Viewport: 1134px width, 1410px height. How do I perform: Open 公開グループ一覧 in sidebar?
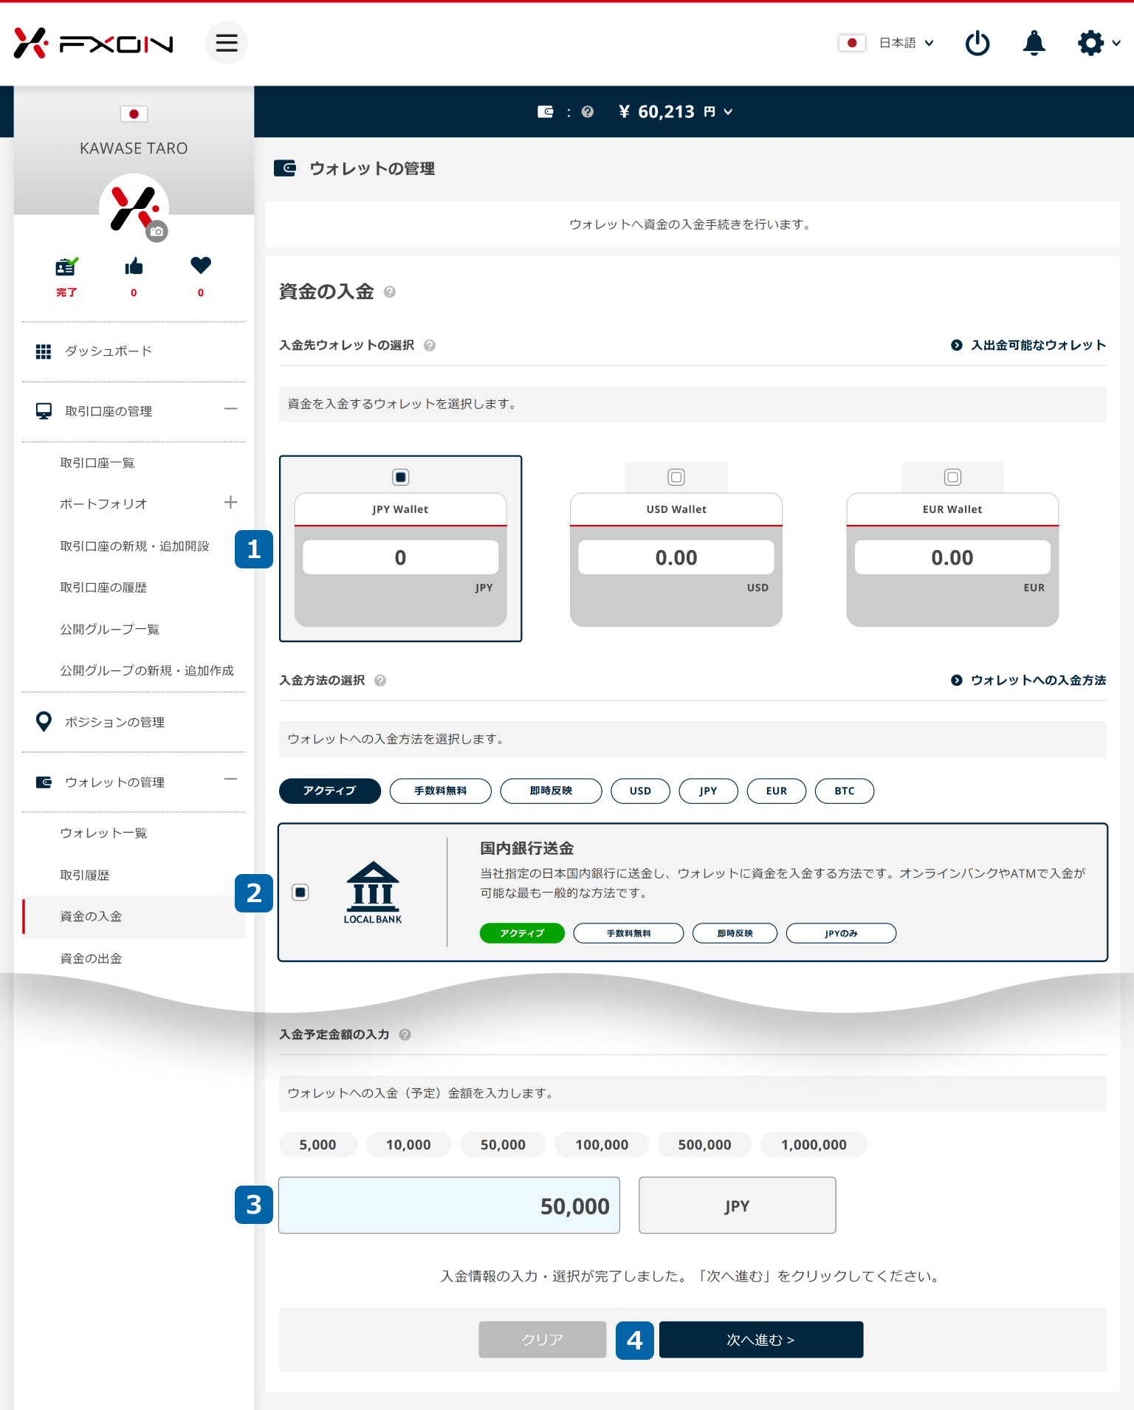pyautogui.click(x=110, y=630)
